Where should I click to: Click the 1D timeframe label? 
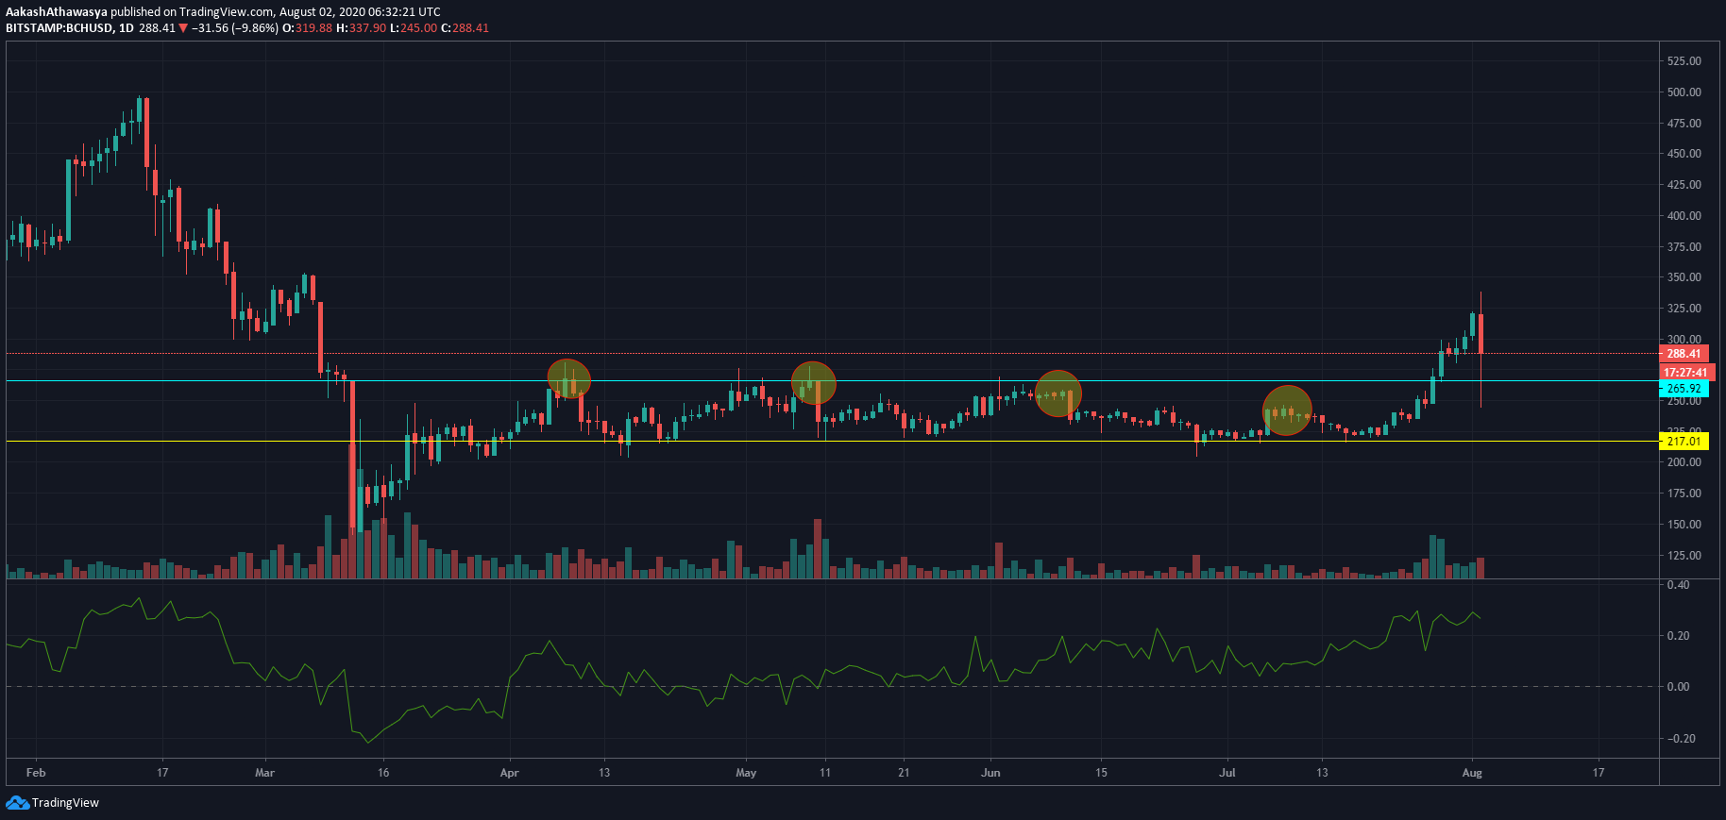[x=127, y=28]
